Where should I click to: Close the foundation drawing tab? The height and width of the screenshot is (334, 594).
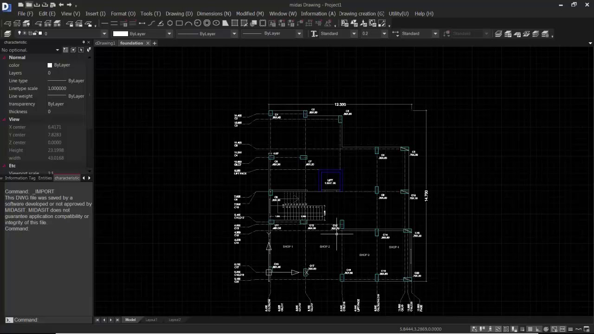148,43
